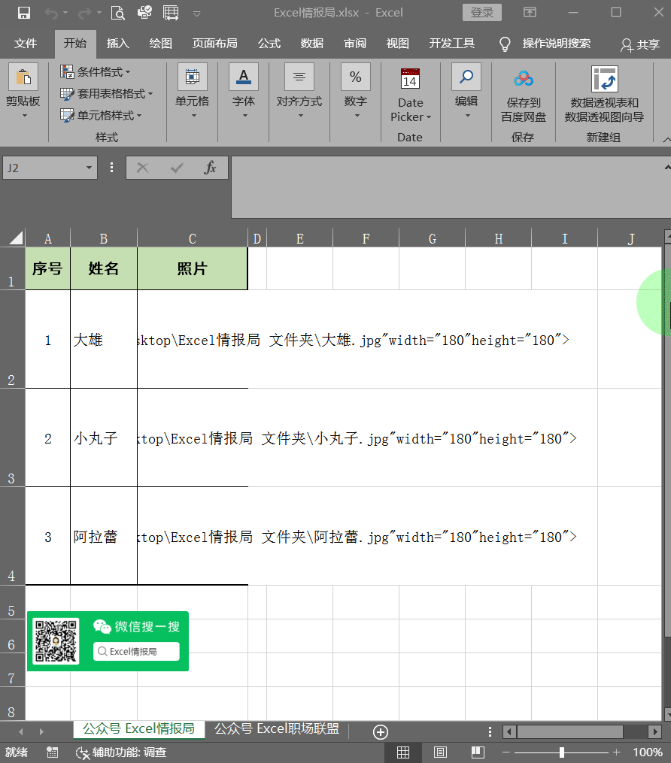
Task: Select row 2 header
Action: (x=12, y=339)
